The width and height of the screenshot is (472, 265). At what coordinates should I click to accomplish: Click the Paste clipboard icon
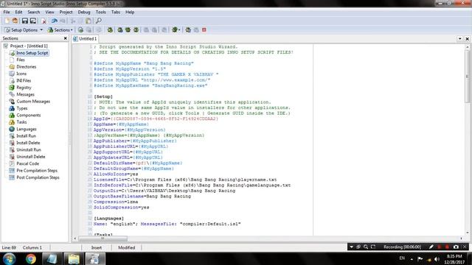click(x=88, y=21)
